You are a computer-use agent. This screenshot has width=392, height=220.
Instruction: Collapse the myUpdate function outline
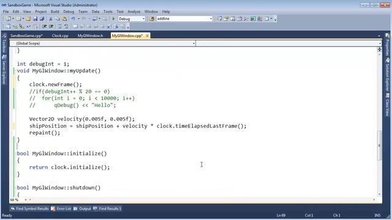coord(17,71)
